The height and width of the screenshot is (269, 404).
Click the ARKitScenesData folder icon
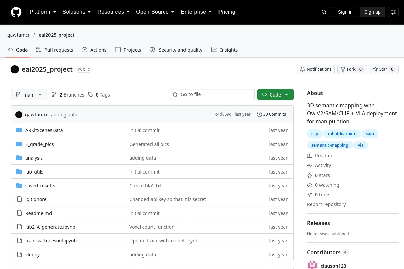[x=19, y=130]
